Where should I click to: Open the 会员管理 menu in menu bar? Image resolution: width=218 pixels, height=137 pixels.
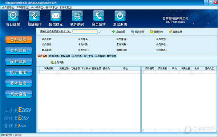pos(8,8)
